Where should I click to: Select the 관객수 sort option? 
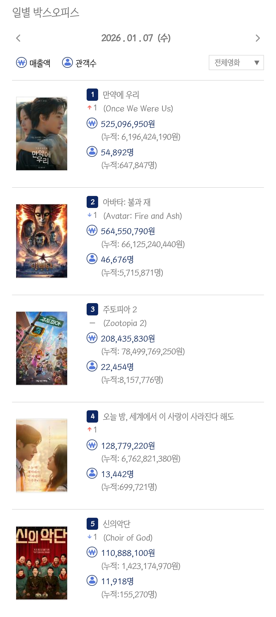click(x=86, y=63)
